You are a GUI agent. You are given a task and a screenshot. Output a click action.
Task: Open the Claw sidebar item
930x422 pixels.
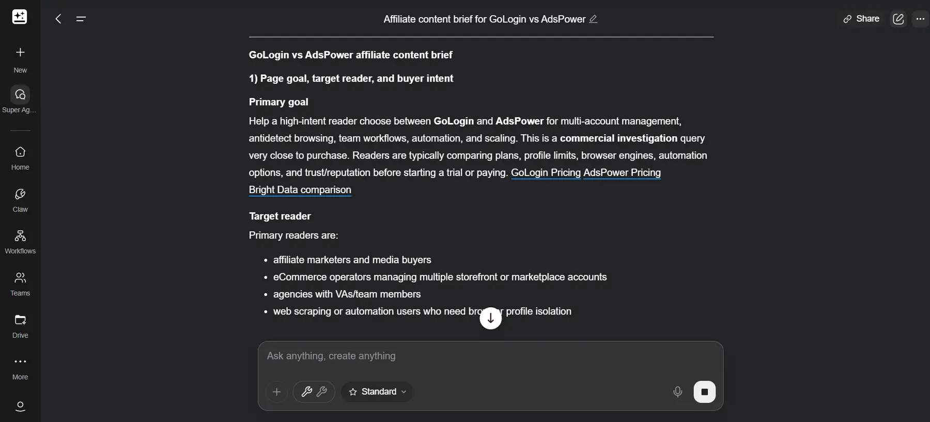click(x=20, y=200)
